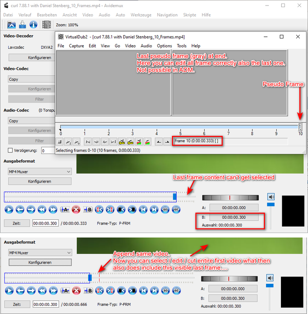Viewport: 308px width, 314px height.
Task: Click the jog wheel control in lower Avidemux
Action: pyautogui.click(x=229, y=279)
